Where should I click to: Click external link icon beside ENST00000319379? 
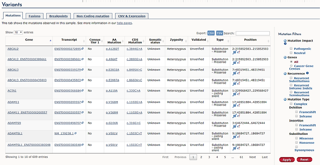[x=83, y=70]
